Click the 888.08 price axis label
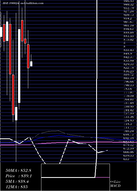 click(x=129, y=32)
